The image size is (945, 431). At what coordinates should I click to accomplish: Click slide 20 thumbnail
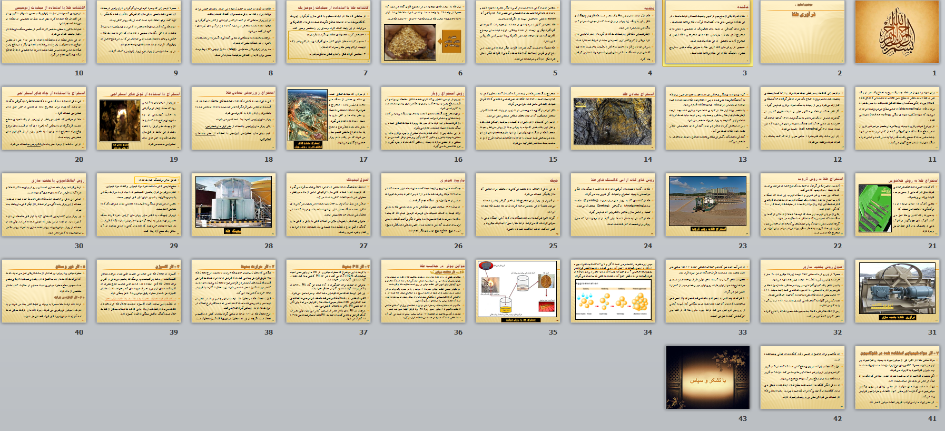[x=44, y=119]
